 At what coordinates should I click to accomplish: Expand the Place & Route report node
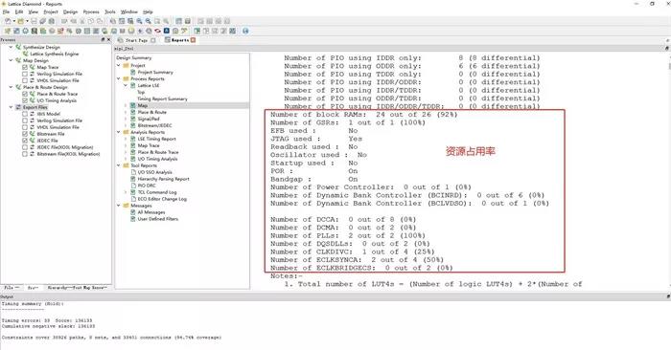(126, 112)
